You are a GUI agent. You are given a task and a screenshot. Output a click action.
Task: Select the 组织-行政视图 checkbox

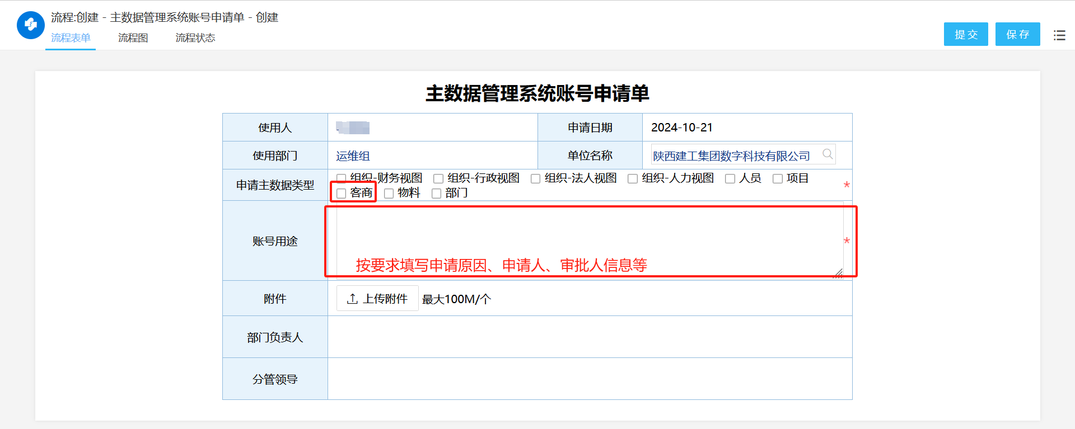pyautogui.click(x=438, y=178)
